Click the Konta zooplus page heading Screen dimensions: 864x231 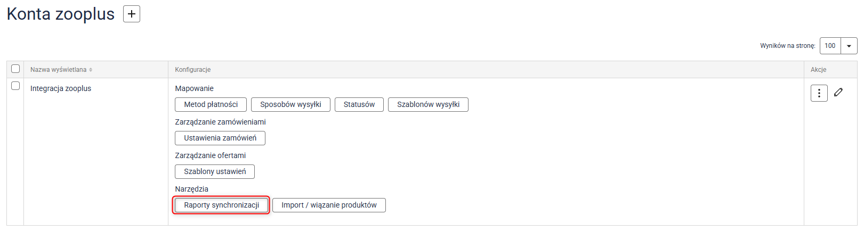(x=61, y=14)
